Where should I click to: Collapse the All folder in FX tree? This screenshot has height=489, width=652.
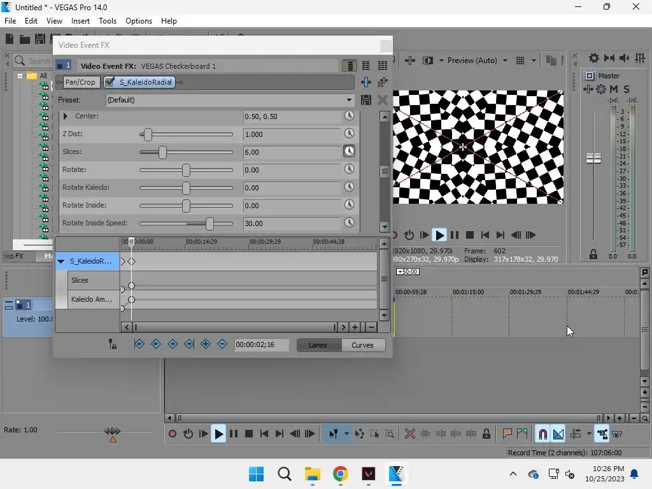[20, 76]
